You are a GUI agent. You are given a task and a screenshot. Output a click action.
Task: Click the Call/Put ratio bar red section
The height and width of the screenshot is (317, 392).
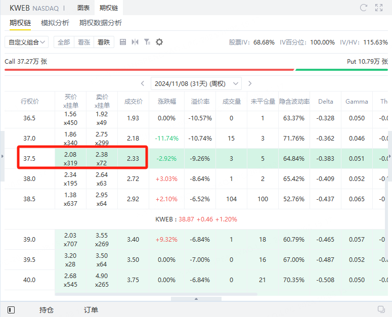[x=149, y=70]
